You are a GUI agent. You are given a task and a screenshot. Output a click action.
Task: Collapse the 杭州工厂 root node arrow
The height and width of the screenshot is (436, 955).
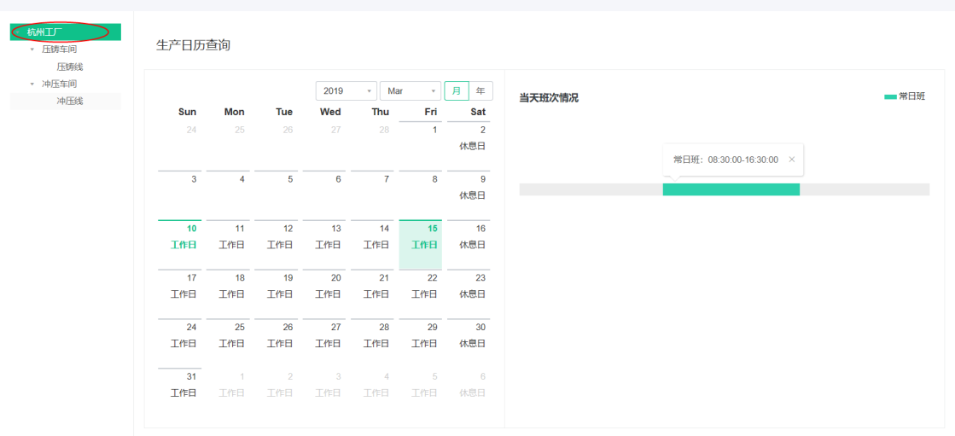(18, 32)
